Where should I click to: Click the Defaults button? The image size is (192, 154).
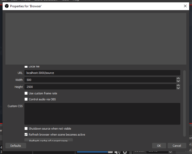[16, 145]
